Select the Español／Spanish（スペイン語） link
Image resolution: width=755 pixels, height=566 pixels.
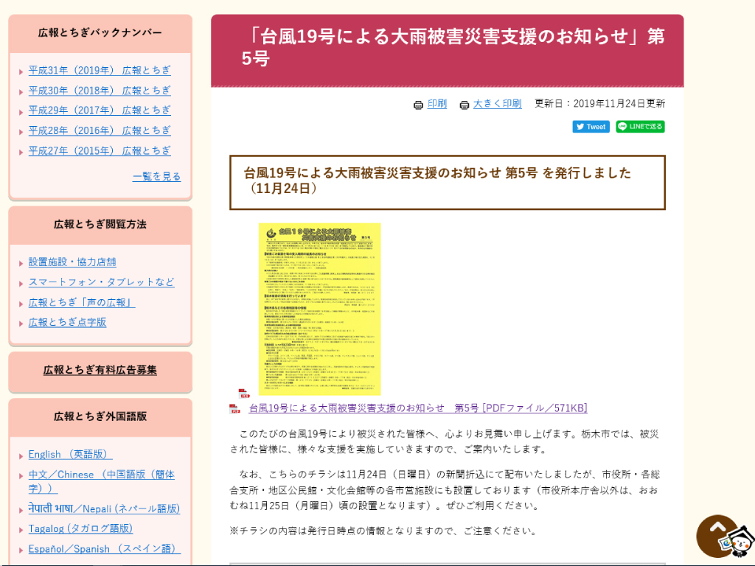(105, 548)
